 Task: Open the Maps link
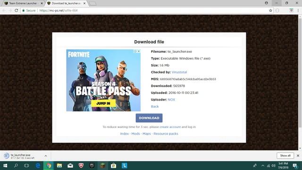(x=147, y=134)
